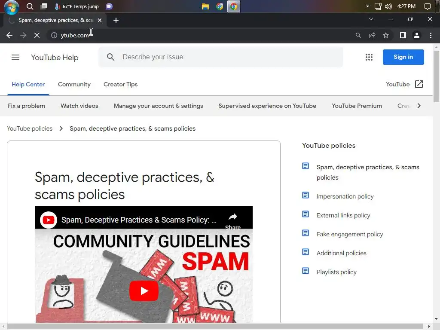Open Fix a problem category
Viewport: 440px width, 330px height.
[26, 106]
